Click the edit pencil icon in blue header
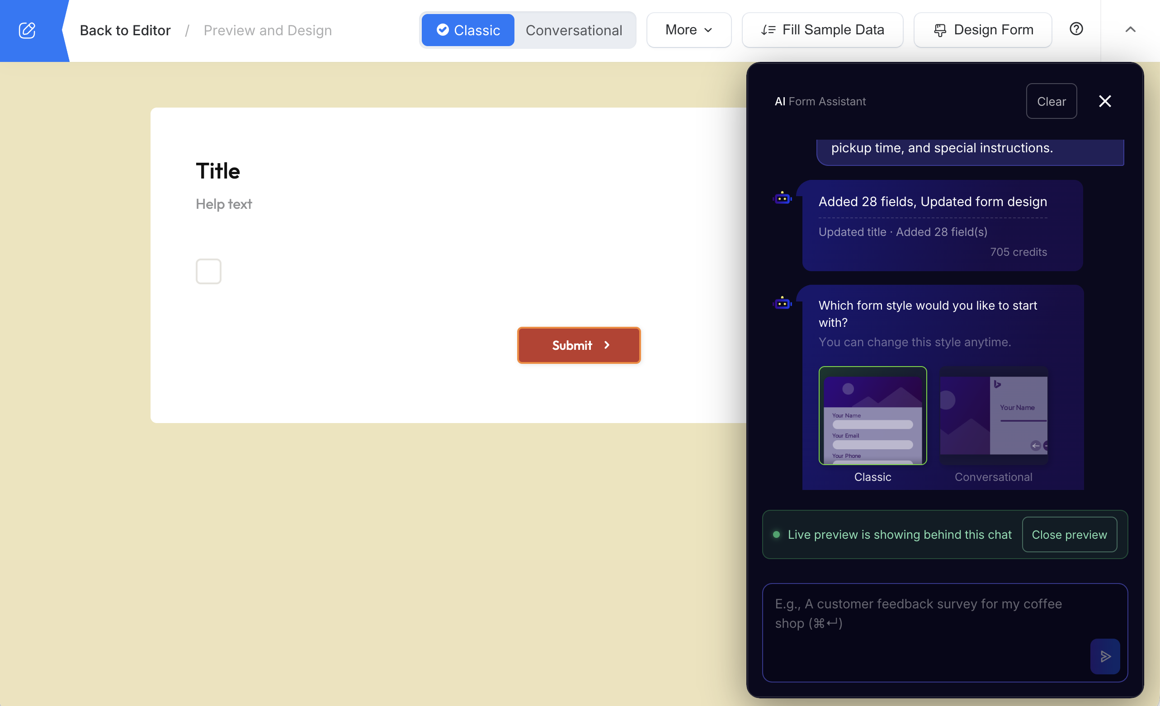This screenshot has height=706, width=1160. [x=27, y=30]
